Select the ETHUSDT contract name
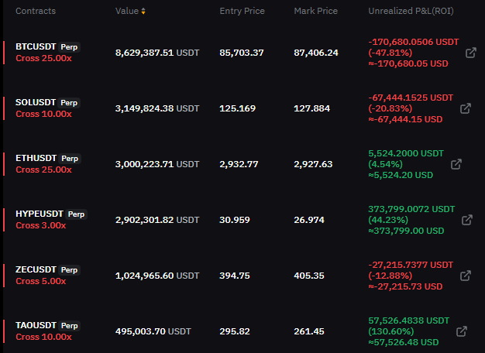The height and width of the screenshot is (353, 485). pos(36,158)
